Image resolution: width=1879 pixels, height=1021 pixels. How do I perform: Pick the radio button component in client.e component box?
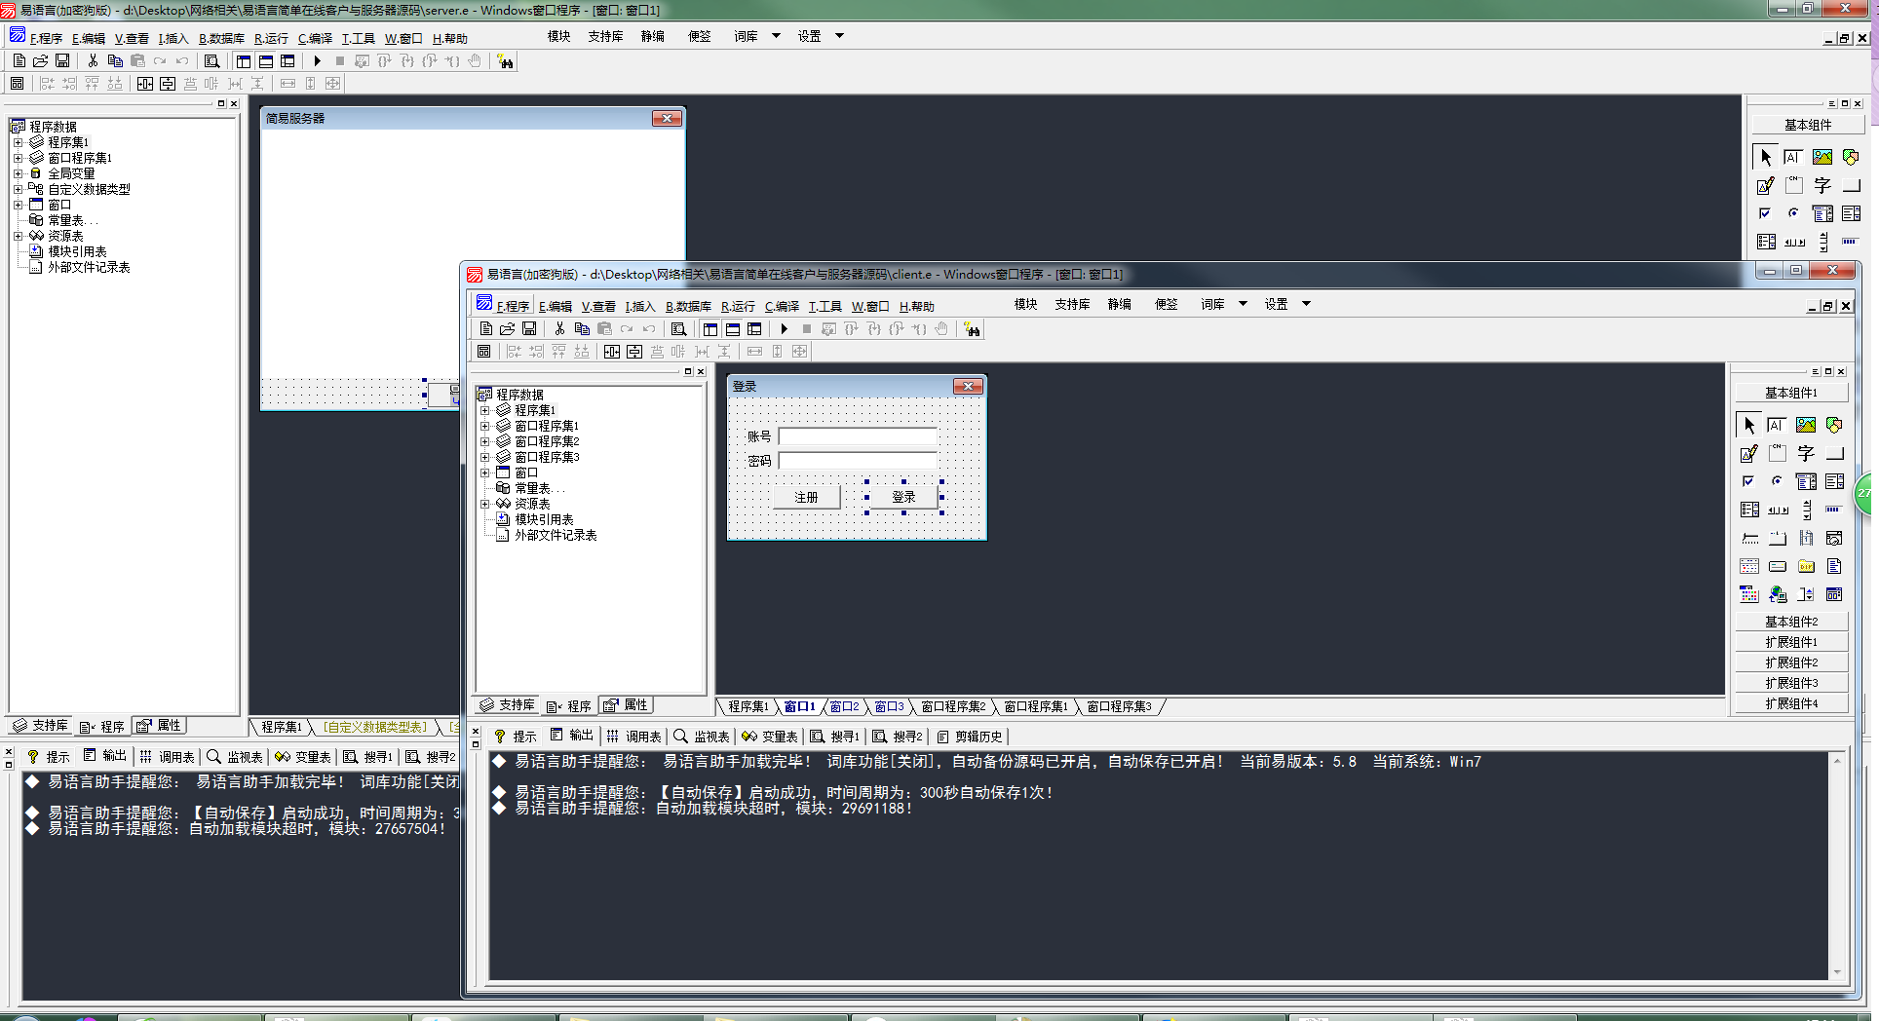pos(1777,481)
